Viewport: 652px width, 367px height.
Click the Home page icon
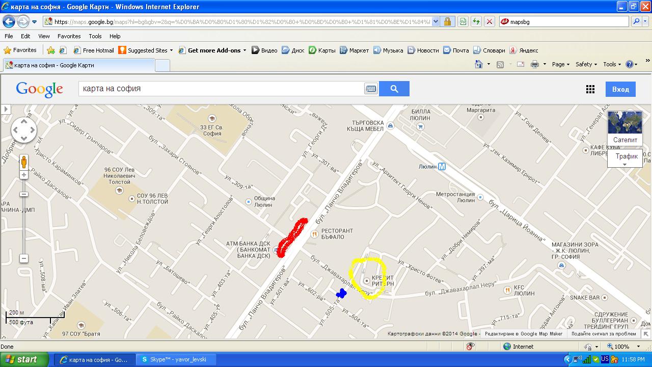coord(478,64)
